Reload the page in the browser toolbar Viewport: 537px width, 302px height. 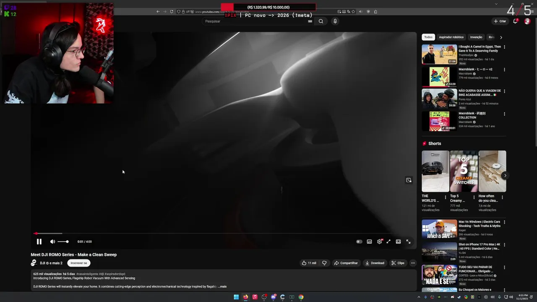pos(172,12)
